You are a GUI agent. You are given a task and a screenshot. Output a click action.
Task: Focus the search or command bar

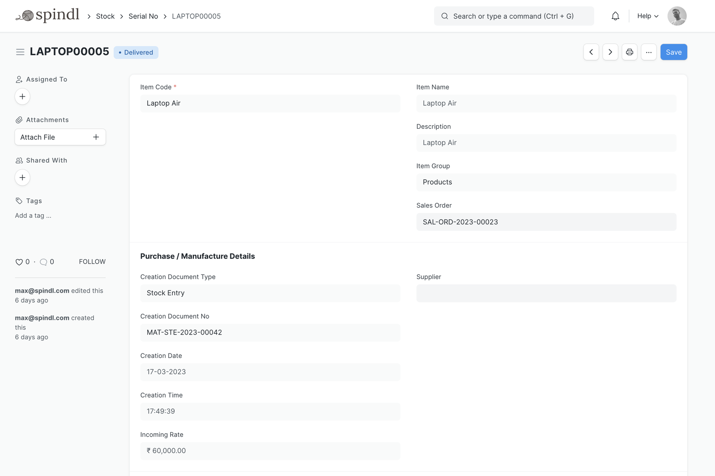pyautogui.click(x=514, y=16)
